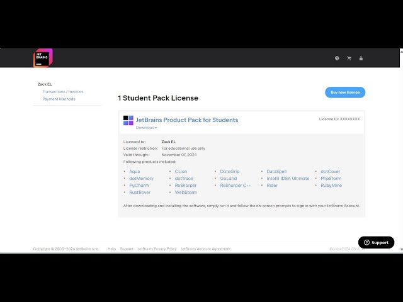Viewport: 403px width, 302px height.
Task: Open JetBrains Privacy Policy link
Action: click(157, 249)
